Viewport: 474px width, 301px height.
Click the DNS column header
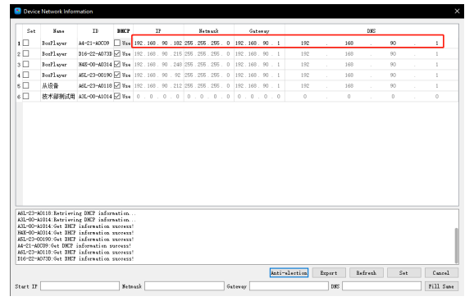click(x=371, y=30)
